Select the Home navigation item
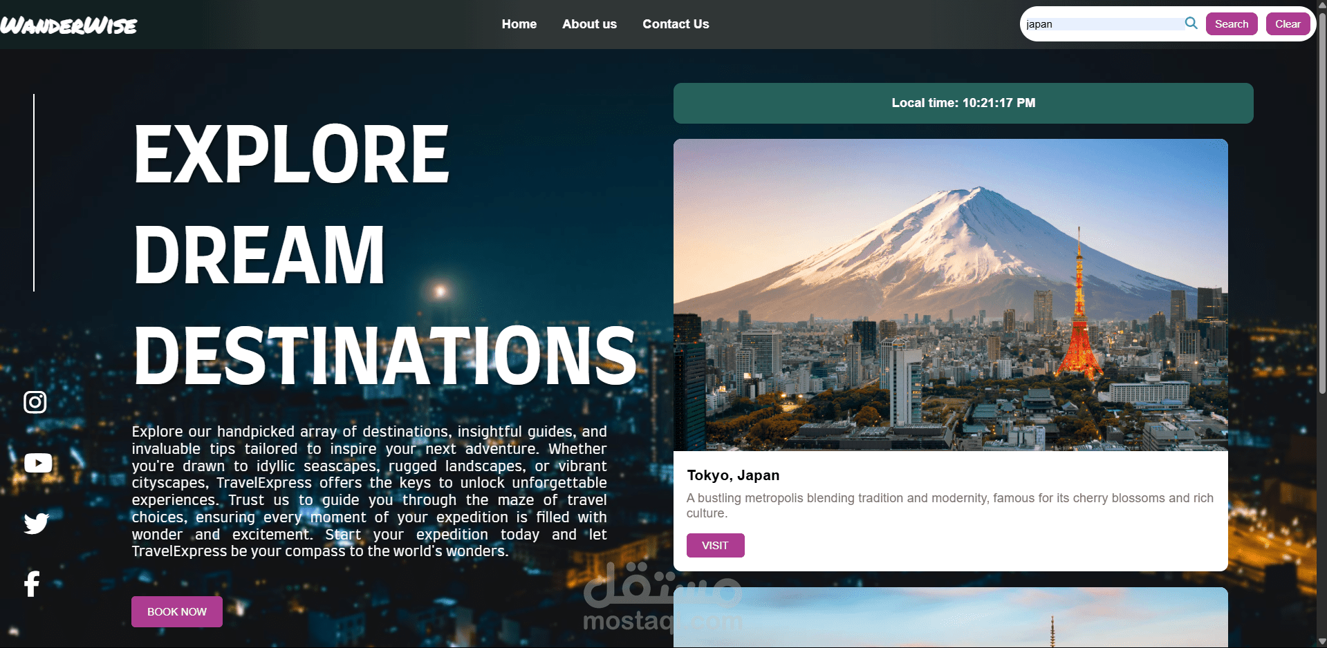1327x648 pixels. (x=519, y=23)
